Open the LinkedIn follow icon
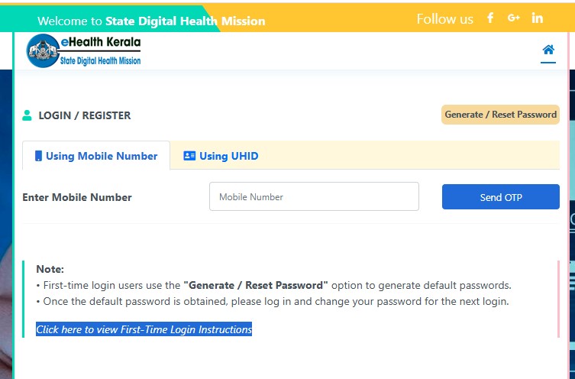The height and width of the screenshot is (379, 575). [x=538, y=18]
